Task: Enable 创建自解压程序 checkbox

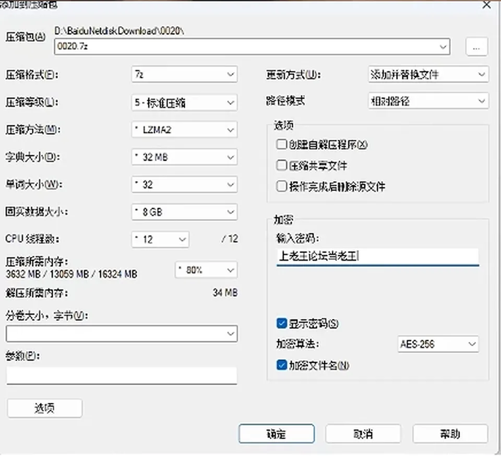Action: click(x=281, y=145)
